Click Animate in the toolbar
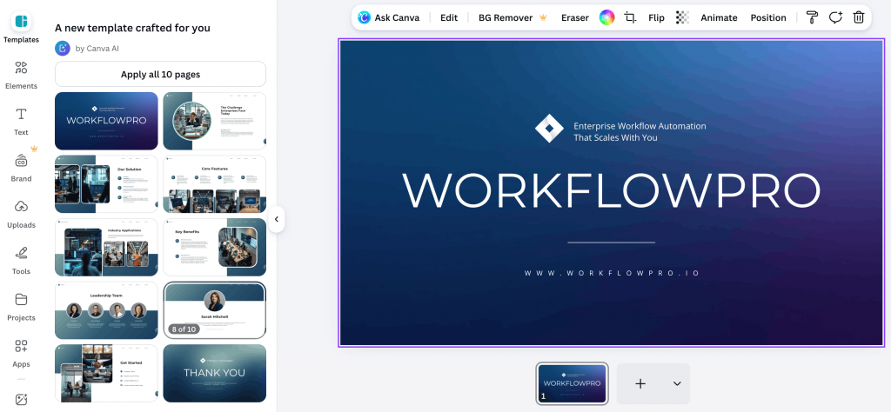Image resolution: width=891 pixels, height=412 pixels. point(719,17)
